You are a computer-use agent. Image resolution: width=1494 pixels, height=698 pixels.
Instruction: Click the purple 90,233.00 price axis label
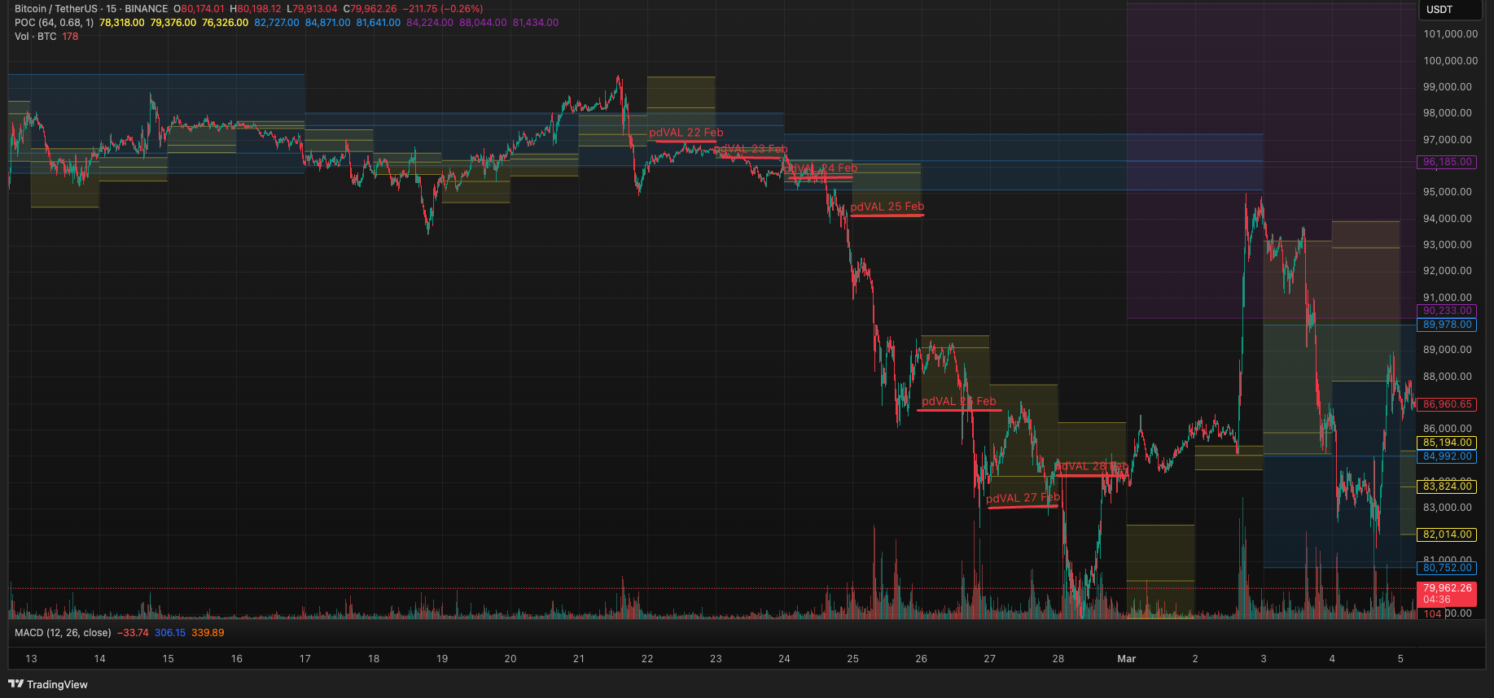click(x=1447, y=311)
